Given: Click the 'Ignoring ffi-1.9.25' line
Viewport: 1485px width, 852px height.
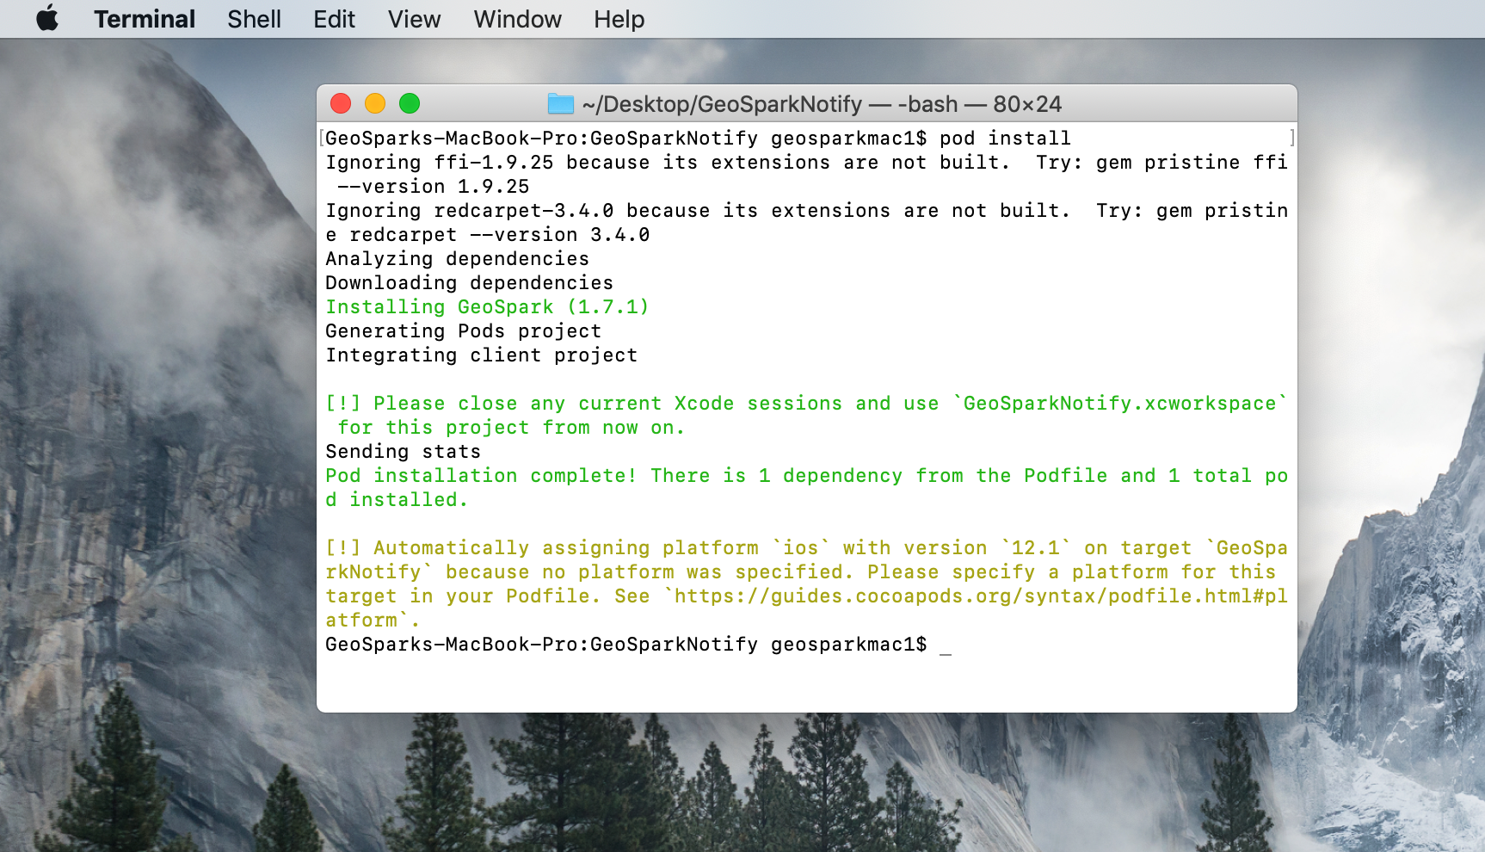Looking at the screenshot, I should 806,163.
